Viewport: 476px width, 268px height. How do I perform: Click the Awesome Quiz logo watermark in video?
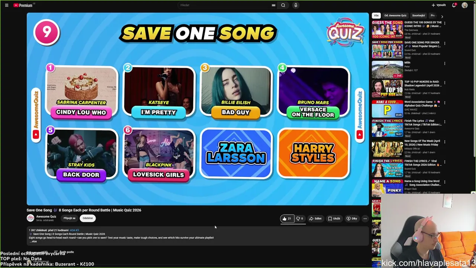345,32
